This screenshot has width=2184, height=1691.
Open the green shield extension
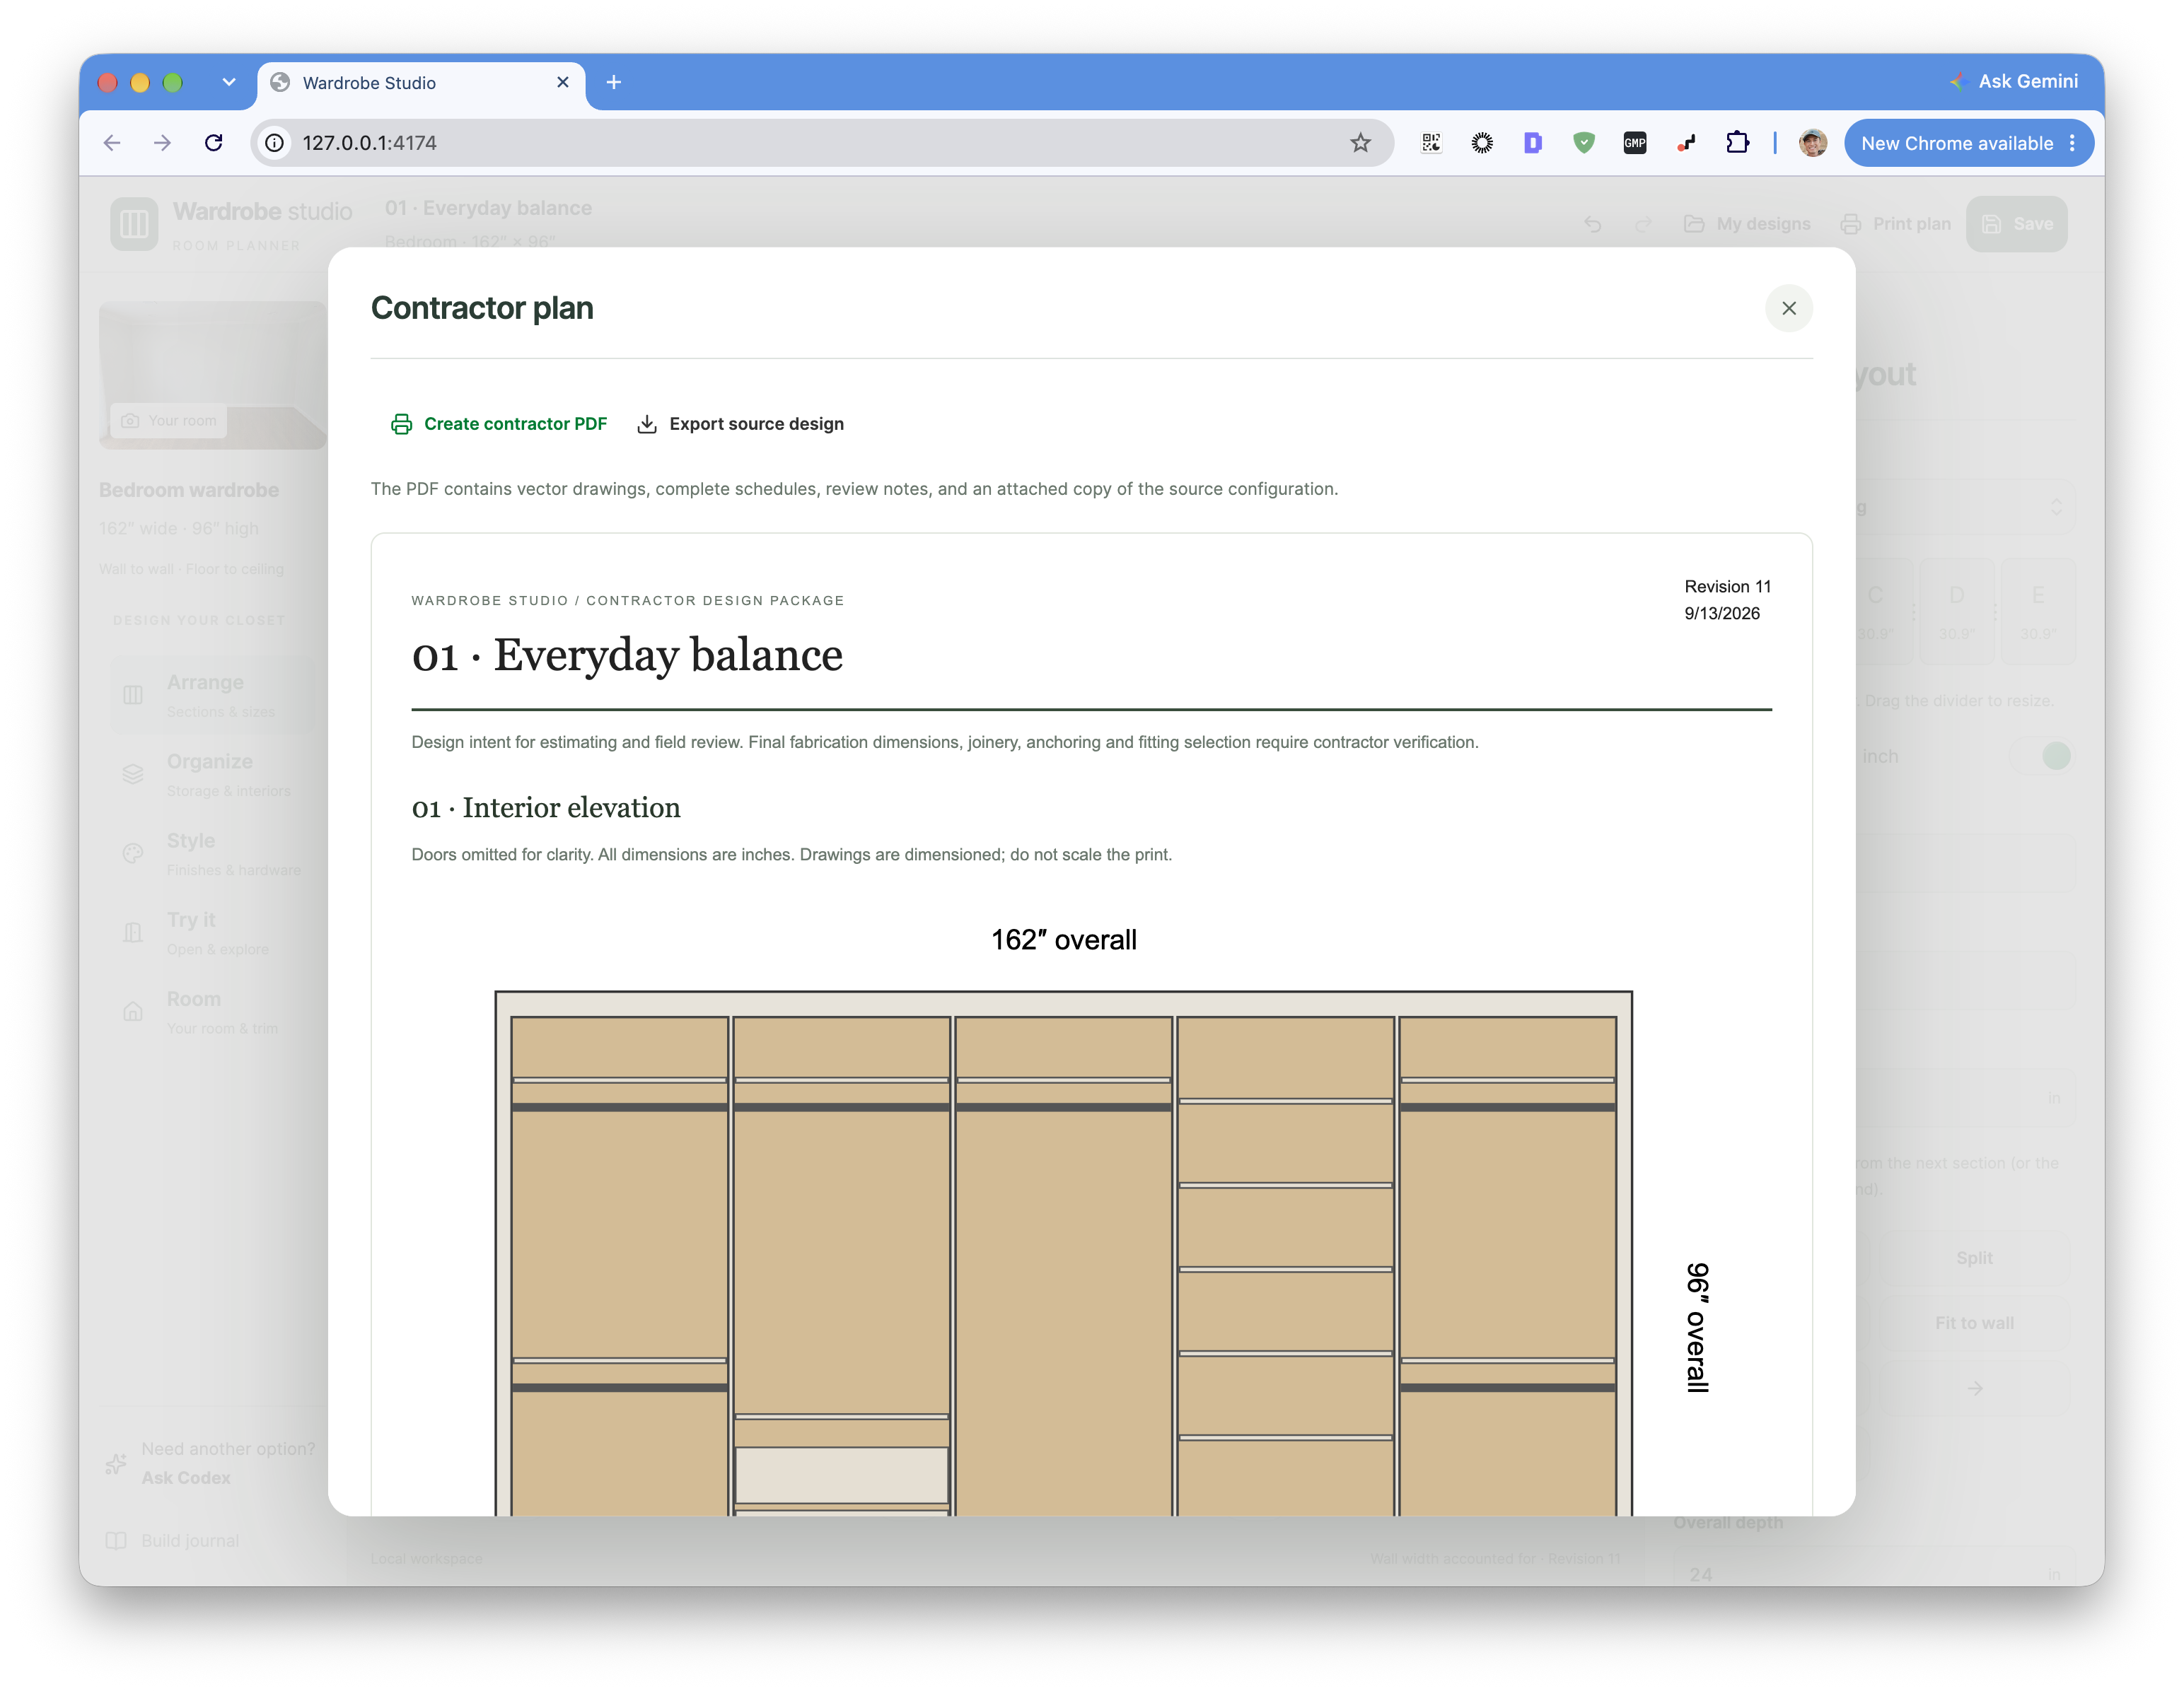pyautogui.click(x=1583, y=143)
